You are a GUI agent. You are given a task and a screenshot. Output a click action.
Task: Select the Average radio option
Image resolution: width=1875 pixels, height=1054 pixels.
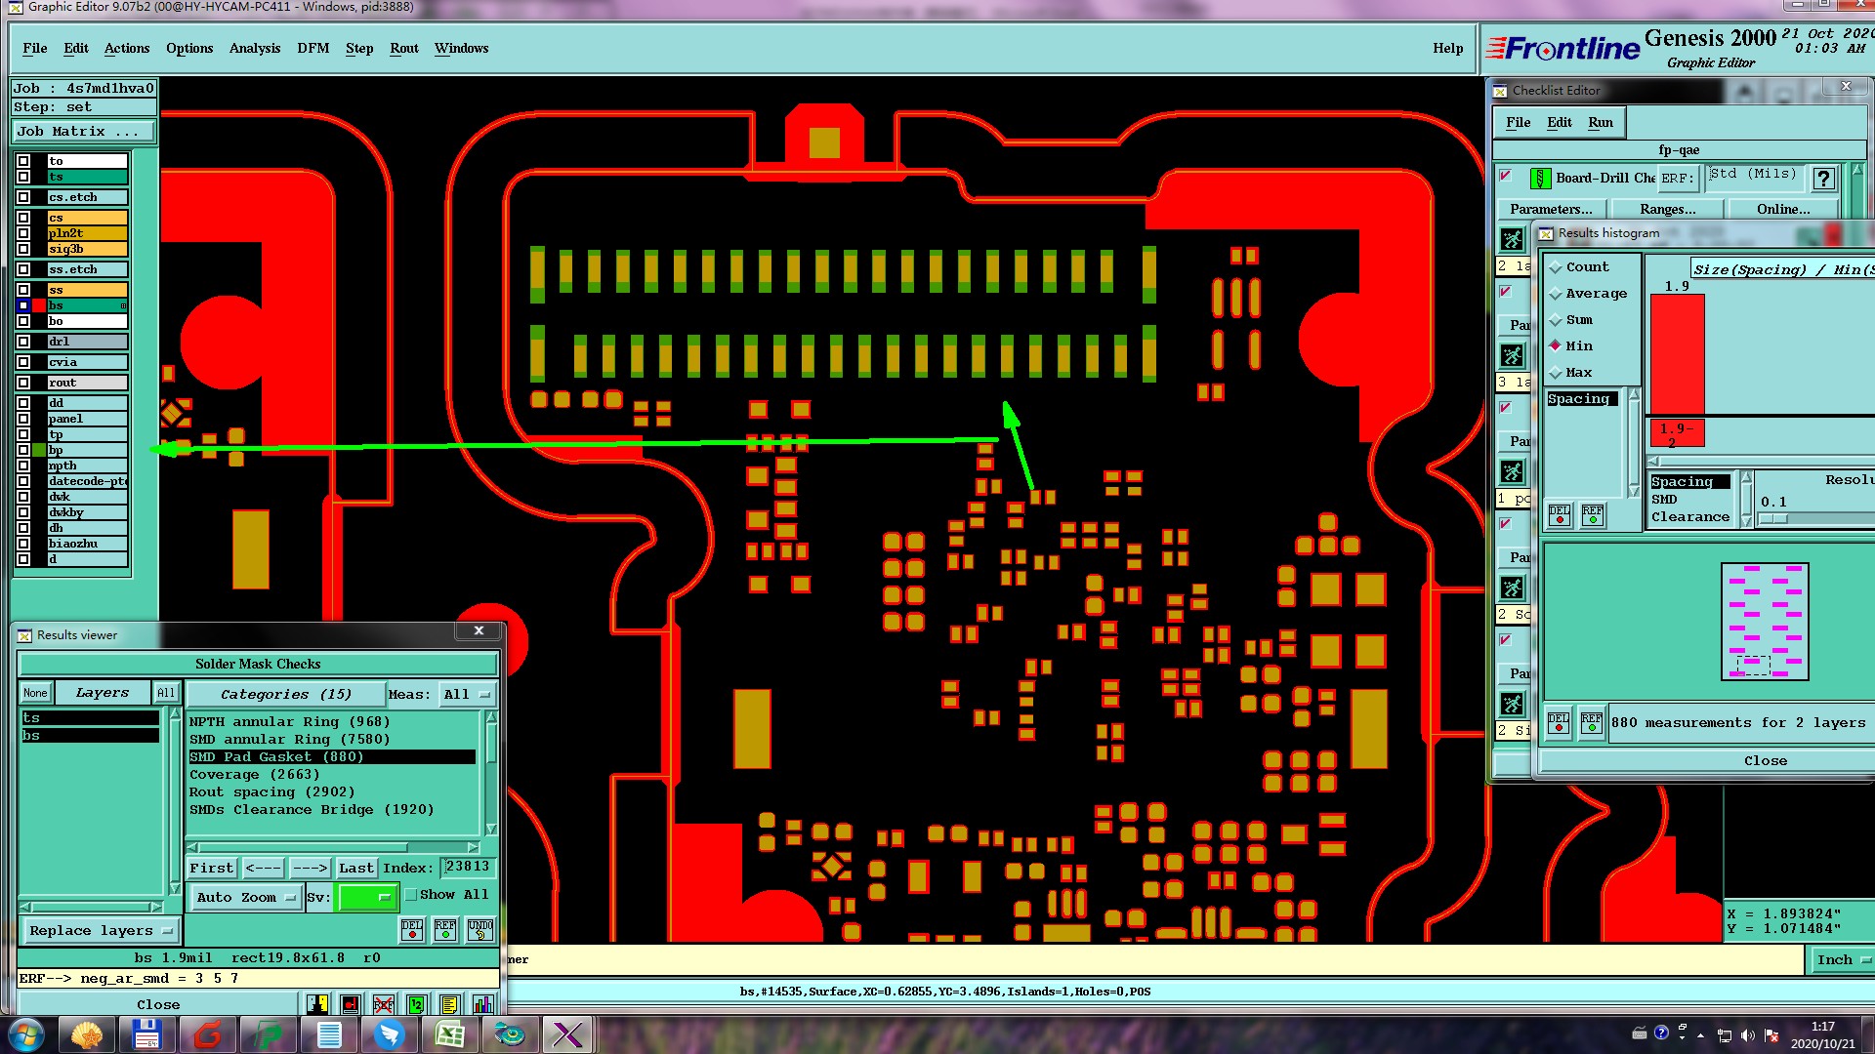coord(1556,294)
